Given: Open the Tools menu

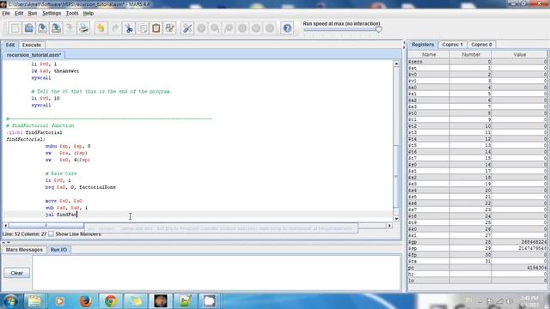Looking at the screenshot, I should 72,14.
